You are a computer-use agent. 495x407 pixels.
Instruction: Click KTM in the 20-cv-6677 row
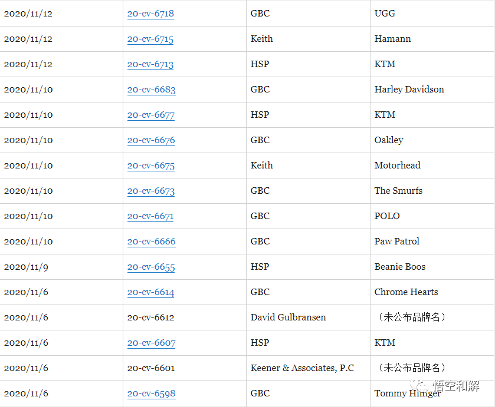[x=385, y=115]
